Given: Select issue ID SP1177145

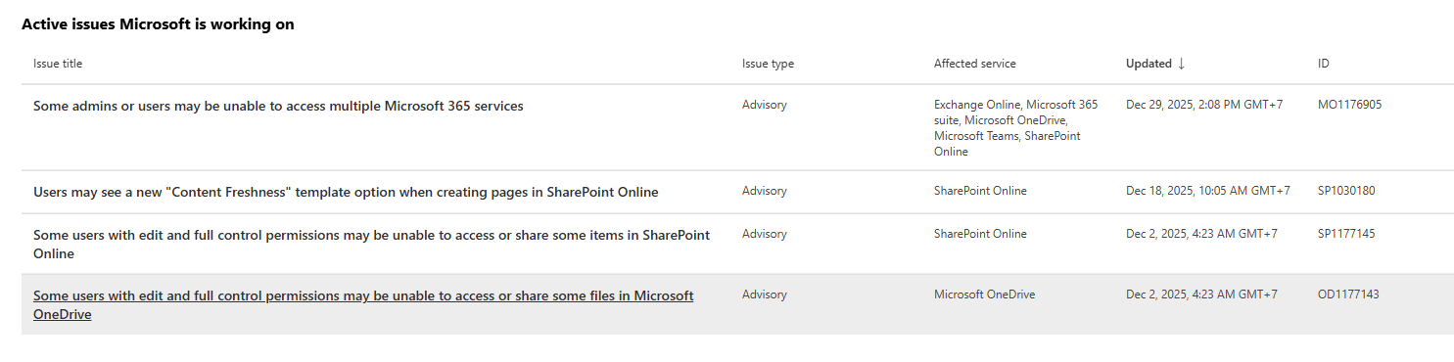Looking at the screenshot, I should point(1346,234).
